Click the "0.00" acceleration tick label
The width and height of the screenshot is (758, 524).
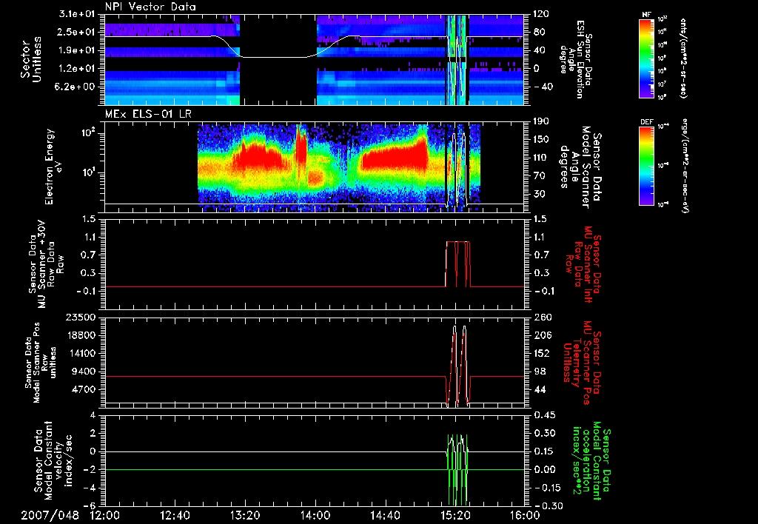pos(544,469)
